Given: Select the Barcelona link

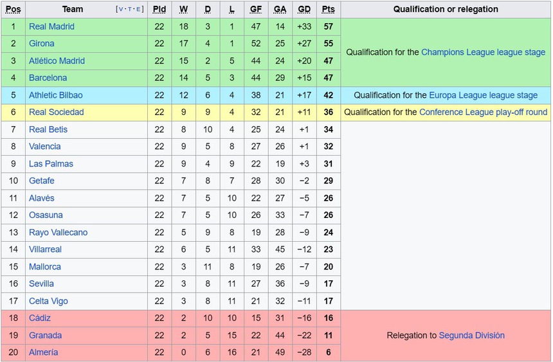Looking at the screenshot, I should point(48,78).
